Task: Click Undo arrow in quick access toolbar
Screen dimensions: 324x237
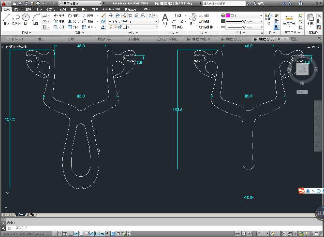Action: coord(44,3)
